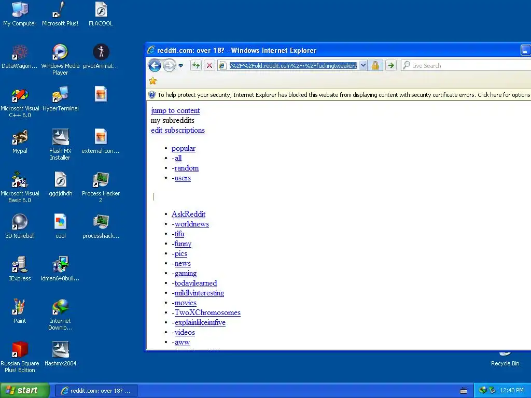This screenshot has width=531, height=398.
Task: Click the address bar URL field
Action: (293, 66)
